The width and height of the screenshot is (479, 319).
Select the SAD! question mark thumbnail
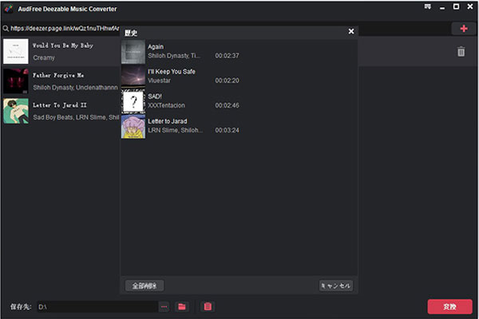coord(133,101)
